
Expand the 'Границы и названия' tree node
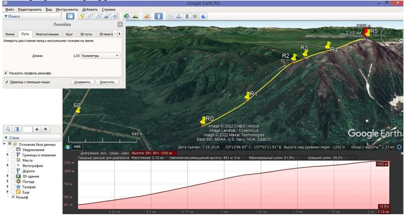tap(7, 155)
